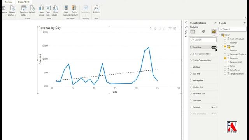Check the Product field
Screen dimensions: 249x140
point(225,50)
